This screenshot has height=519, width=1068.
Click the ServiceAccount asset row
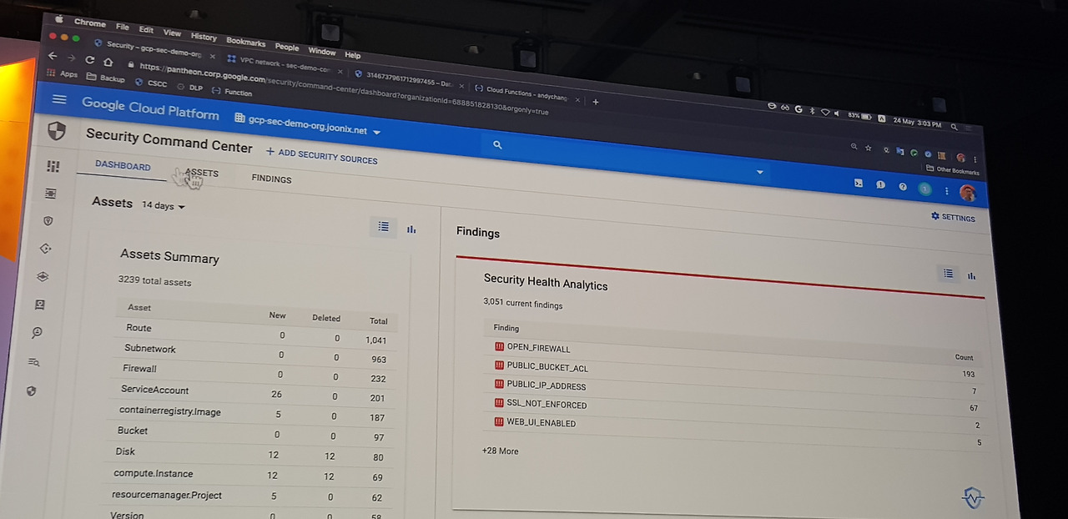(x=254, y=393)
